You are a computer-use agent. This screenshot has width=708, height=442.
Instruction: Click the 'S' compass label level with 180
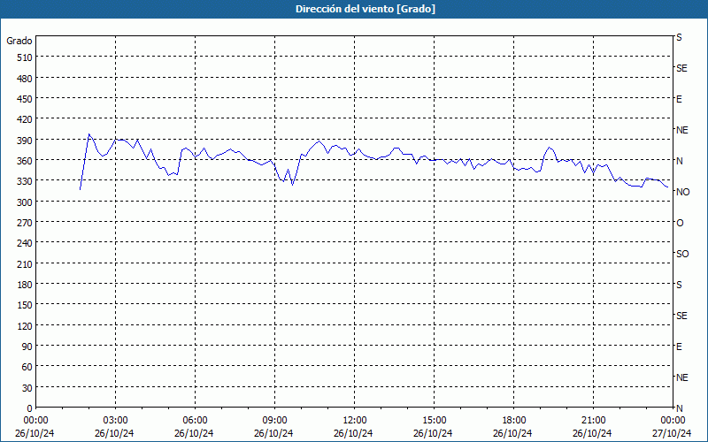(x=679, y=285)
